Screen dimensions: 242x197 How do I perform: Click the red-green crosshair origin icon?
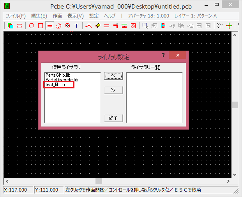(229, 26)
